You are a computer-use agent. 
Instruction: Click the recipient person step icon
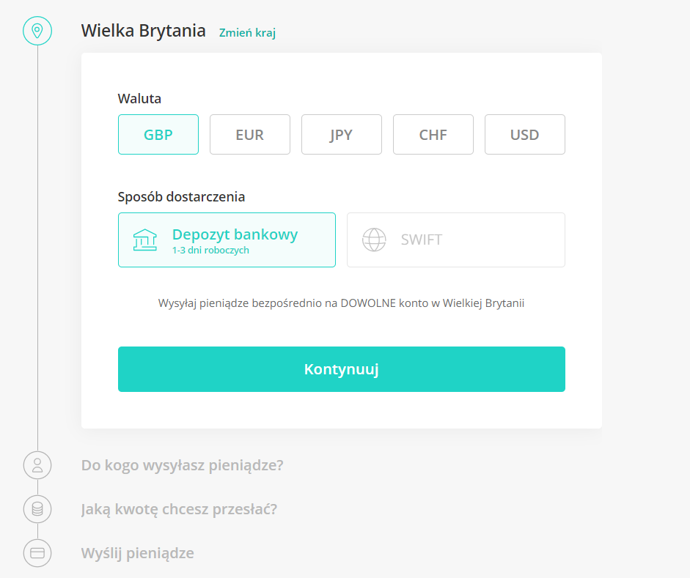37,465
